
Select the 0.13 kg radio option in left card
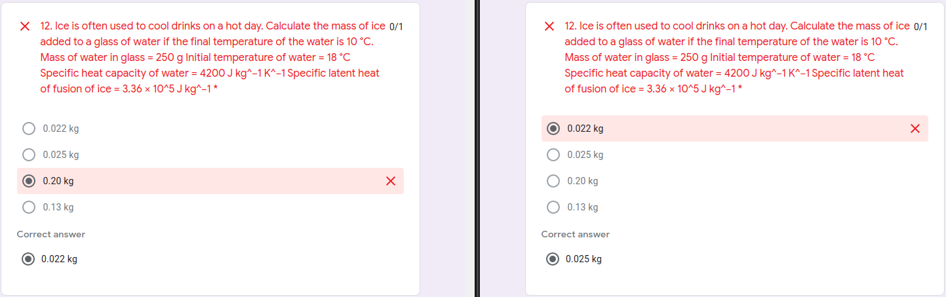click(x=29, y=207)
